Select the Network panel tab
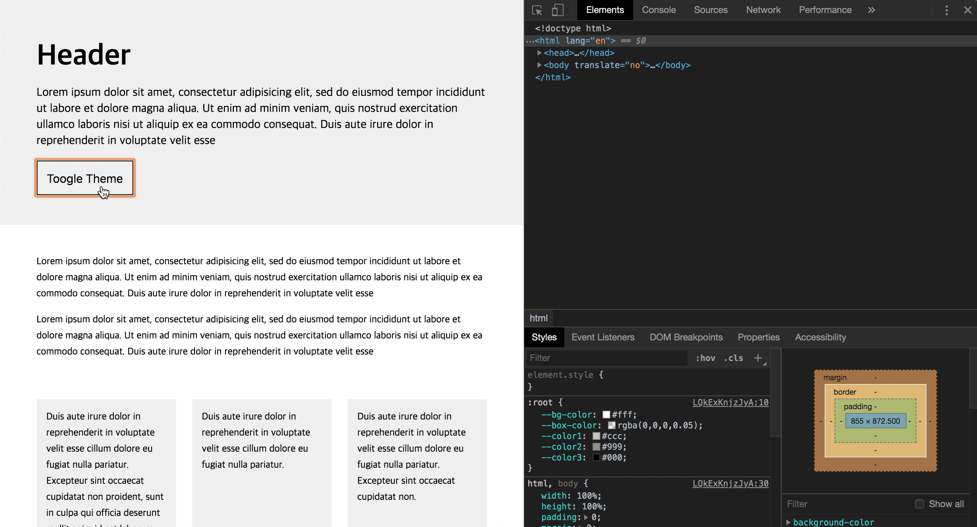 [x=763, y=10]
